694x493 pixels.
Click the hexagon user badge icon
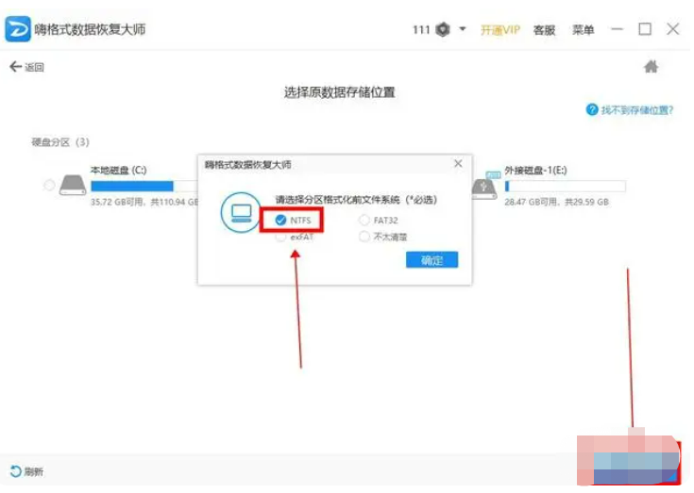pyautogui.click(x=444, y=29)
